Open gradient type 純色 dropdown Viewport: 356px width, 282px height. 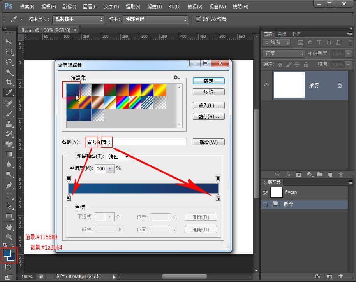pyautogui.click(x=118, y=156)
